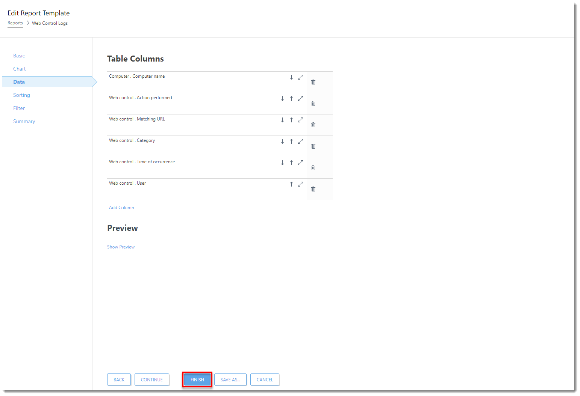
Task: Delete the Web control User column
Action: 313,189
